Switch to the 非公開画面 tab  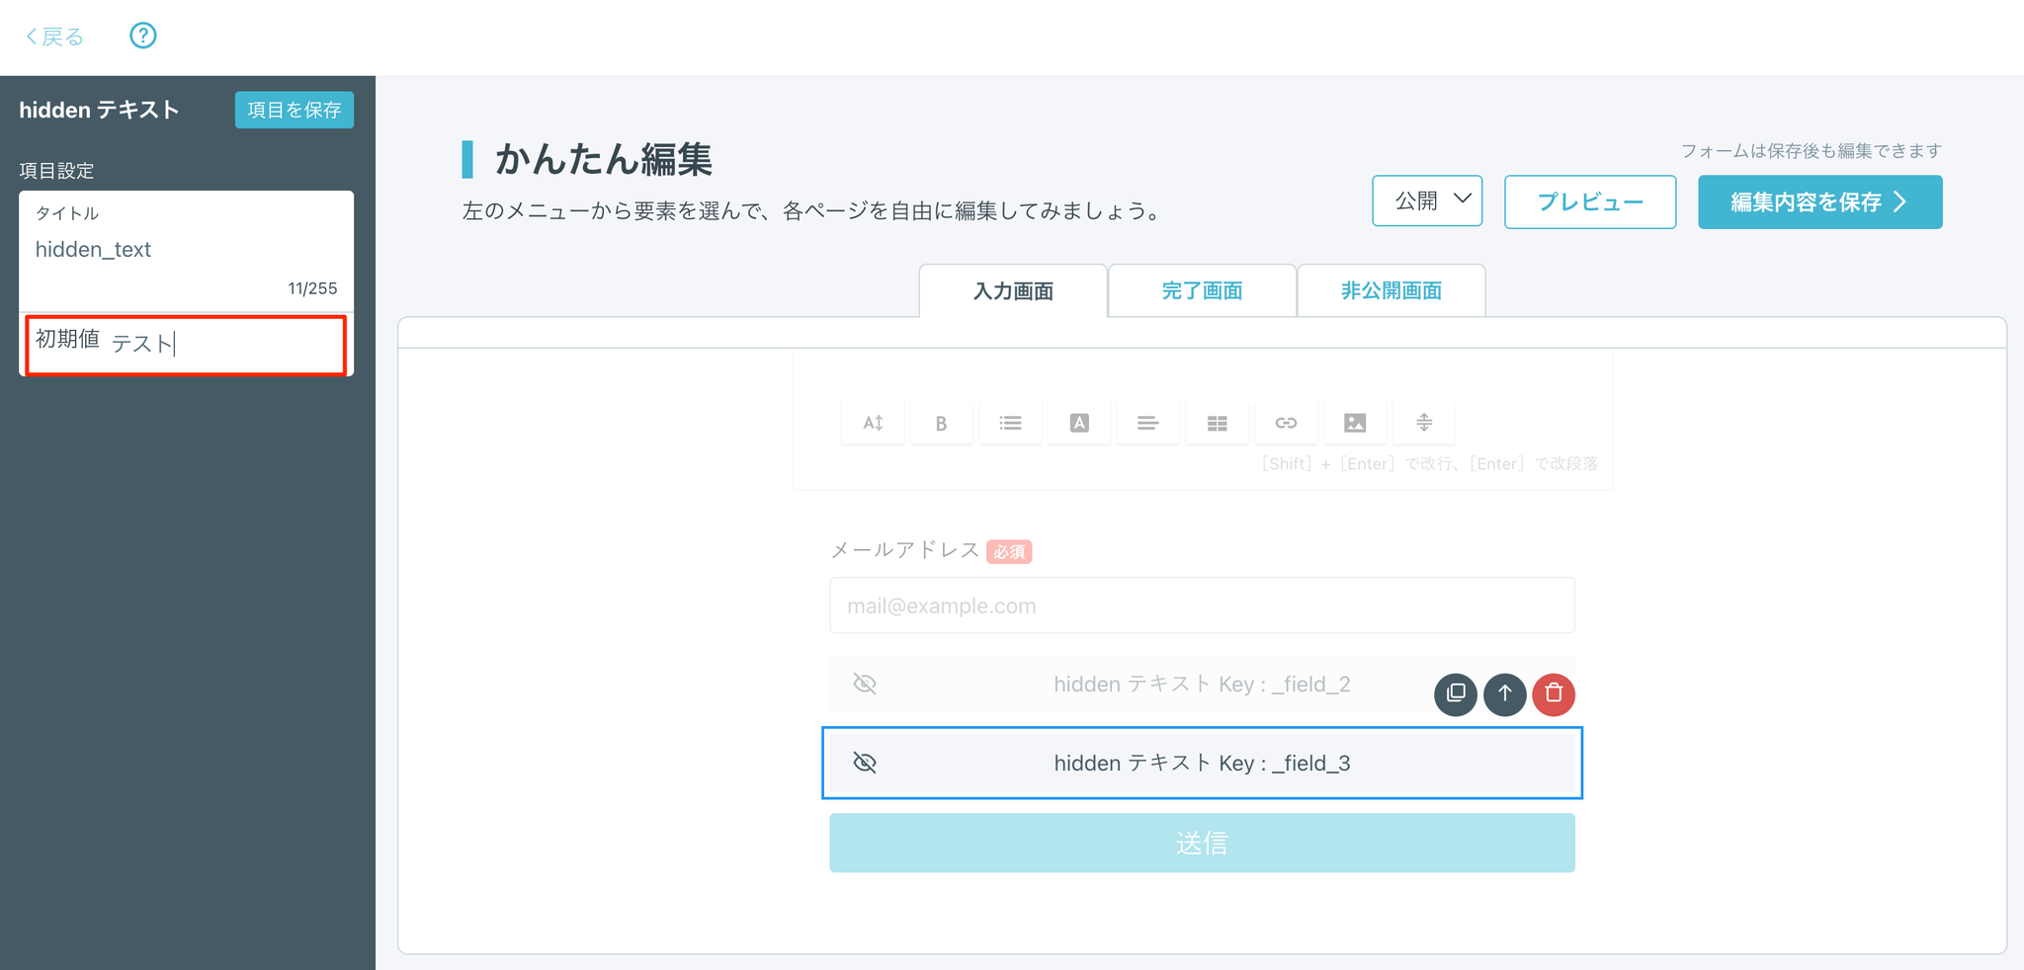pos(1391,290)
